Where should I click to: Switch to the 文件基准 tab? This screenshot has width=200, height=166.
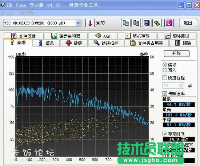[24, 36]
